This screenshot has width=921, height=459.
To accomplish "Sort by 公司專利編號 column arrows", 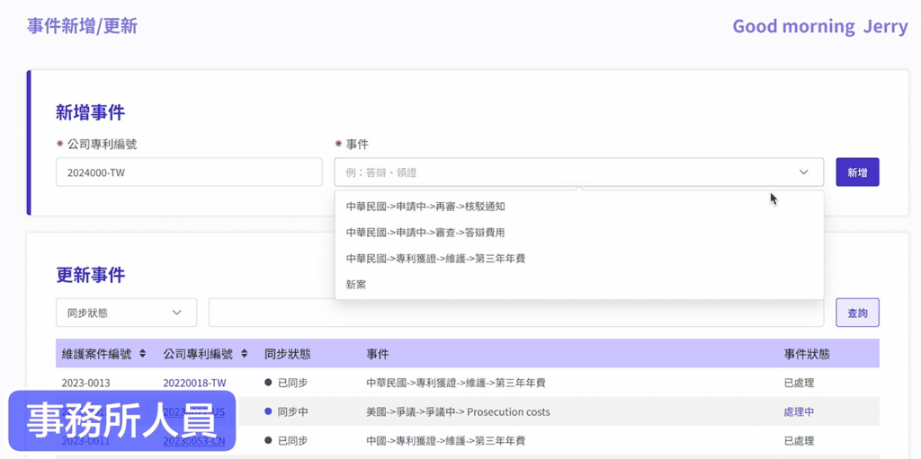I will coord(244,355).
